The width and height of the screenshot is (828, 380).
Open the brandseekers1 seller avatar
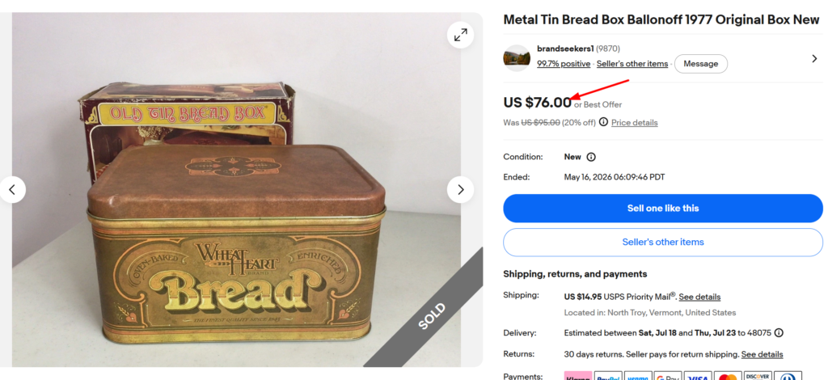tap(517, 58)
